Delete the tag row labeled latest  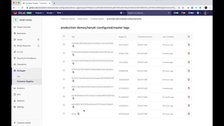189,114
